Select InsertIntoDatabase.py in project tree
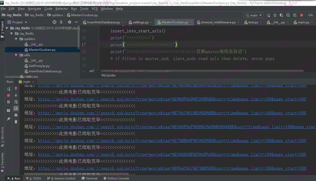This screenshot has width=316, height=181. [x=45, y=71]
